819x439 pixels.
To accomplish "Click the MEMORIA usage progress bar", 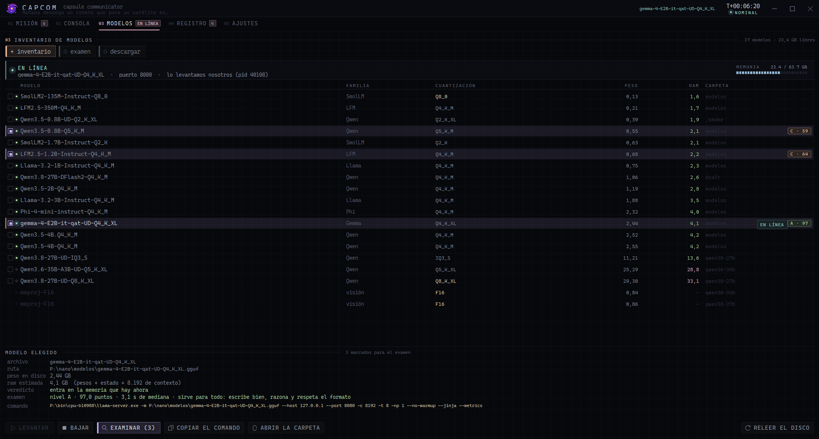I will (x=772, y=73).
